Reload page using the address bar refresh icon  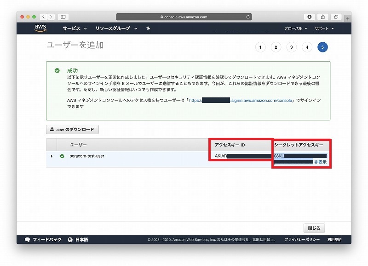(x=247, y=17)
